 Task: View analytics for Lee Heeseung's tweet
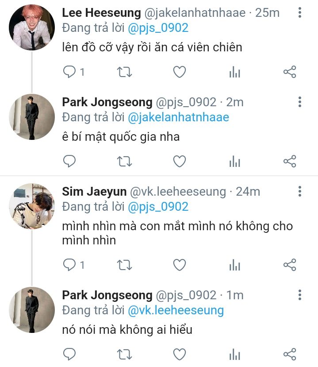tap(234, 72)
